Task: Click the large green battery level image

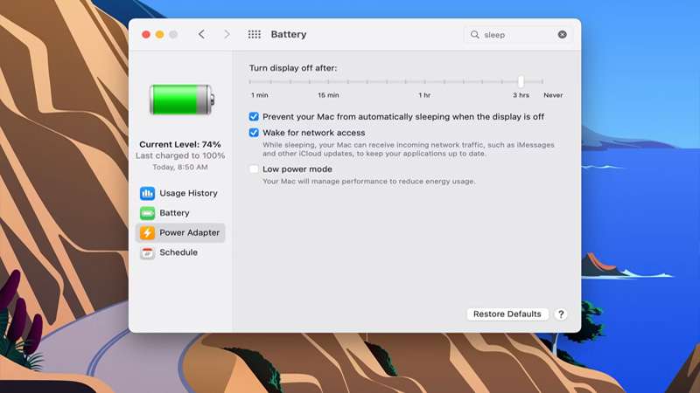Action: [180, 100]
